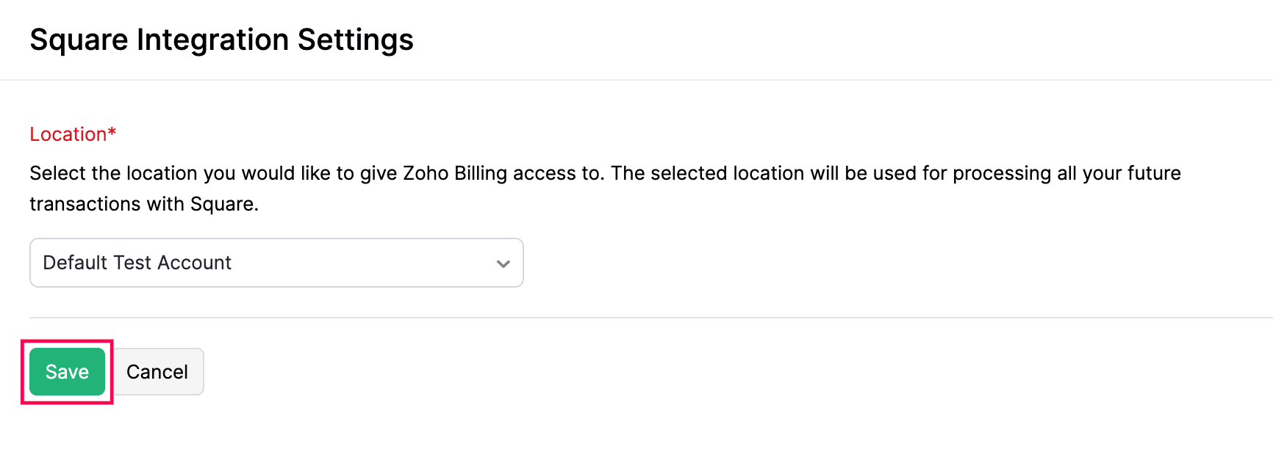Click the word Square in the heading
The image size is (1273, 452).
(x=79, y=40)
